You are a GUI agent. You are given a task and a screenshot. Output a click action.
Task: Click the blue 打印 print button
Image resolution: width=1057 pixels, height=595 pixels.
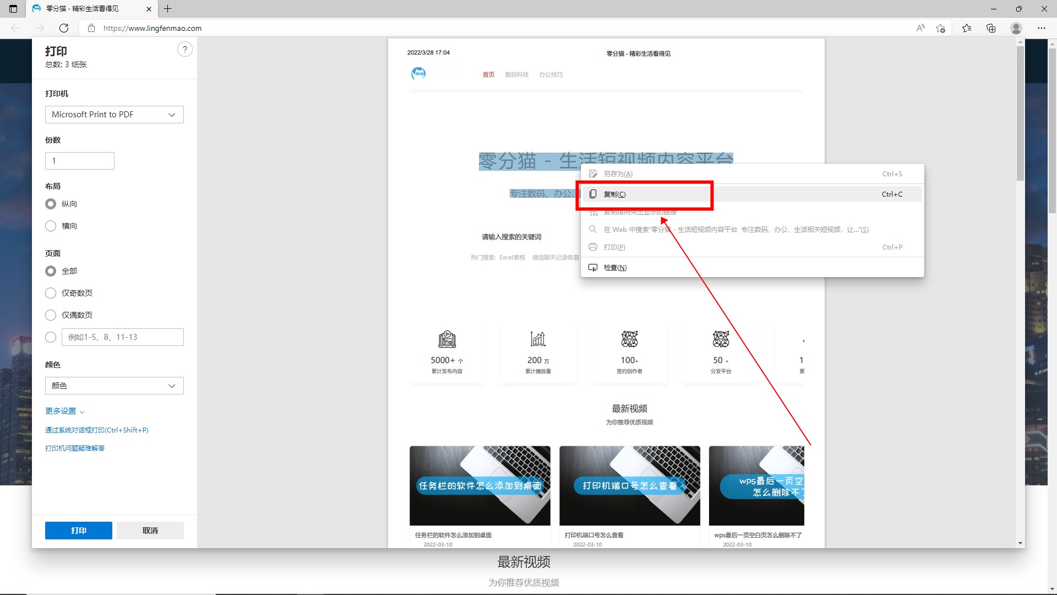tap(78, 531)
